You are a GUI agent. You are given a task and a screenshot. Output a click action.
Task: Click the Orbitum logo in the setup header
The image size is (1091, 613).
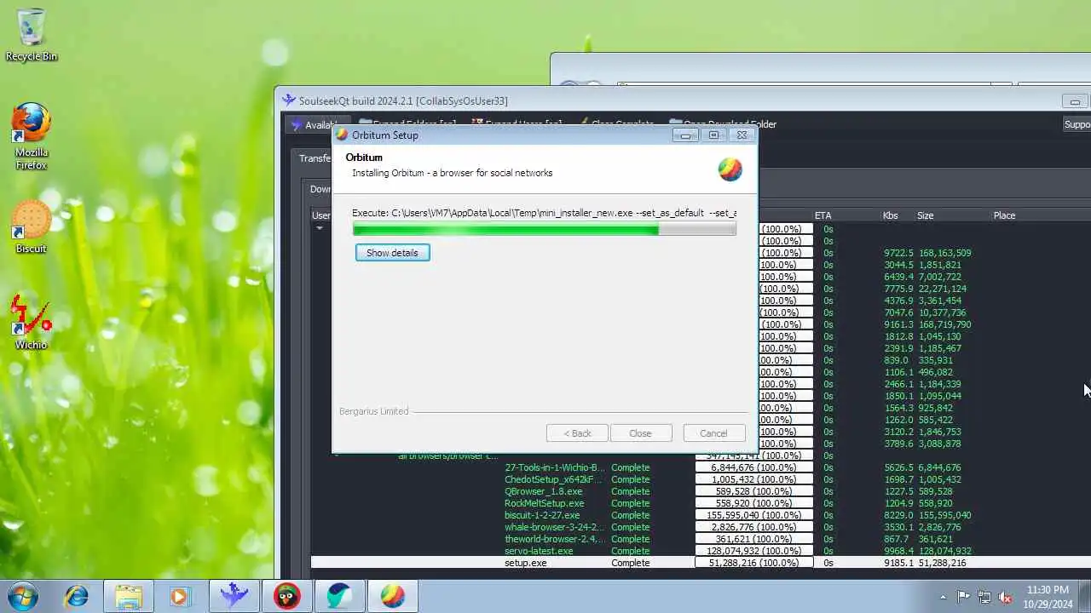[730, 169]
